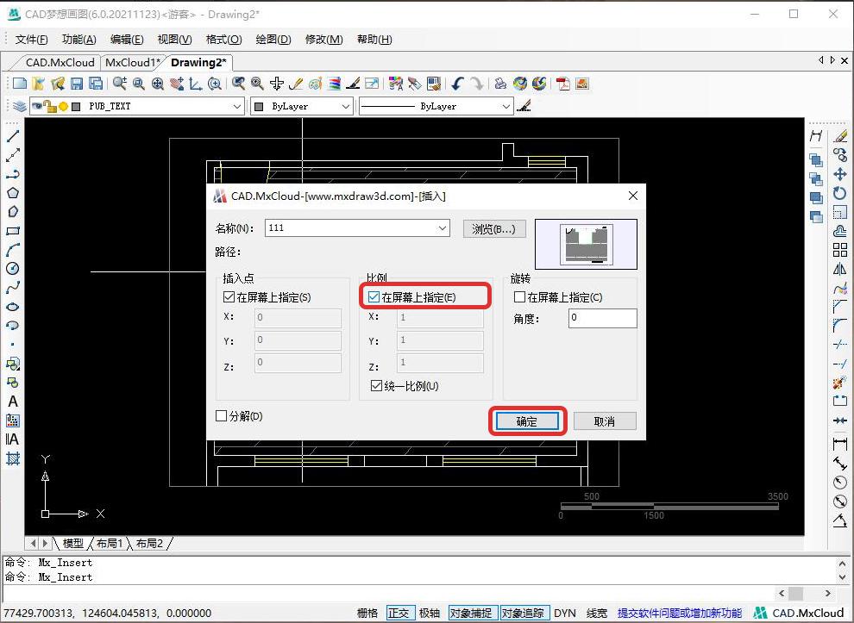Toggle the 统一比例(U) checkbox
The image size is (854, 623).
(x=376, y=386)
